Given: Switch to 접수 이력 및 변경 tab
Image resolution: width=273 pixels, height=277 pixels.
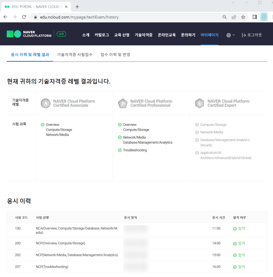Looking at the screenshot, I should [115, 55].
